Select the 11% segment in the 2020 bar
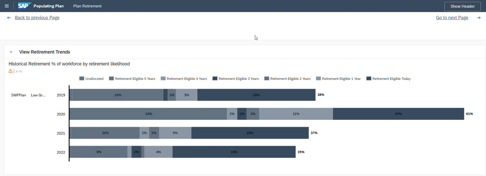 point(296,114)
